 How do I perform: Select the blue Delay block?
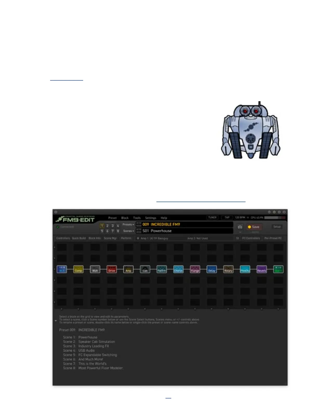[212, 269]
